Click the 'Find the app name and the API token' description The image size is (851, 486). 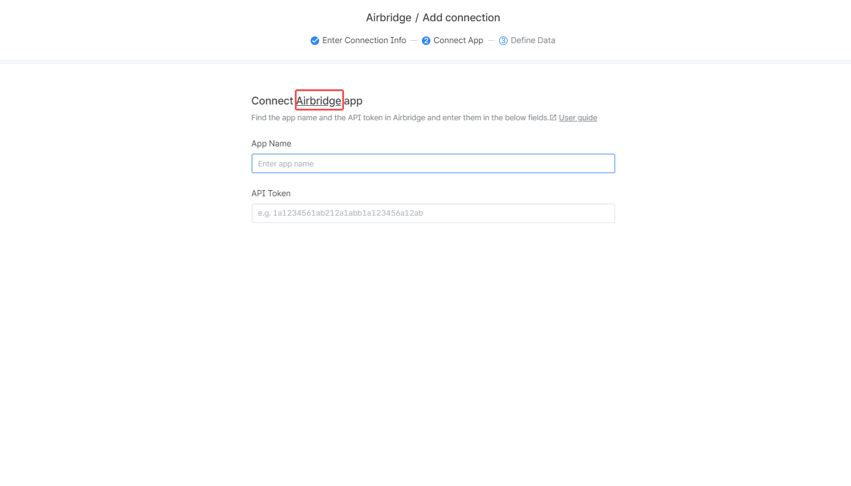tap(400, 118)
